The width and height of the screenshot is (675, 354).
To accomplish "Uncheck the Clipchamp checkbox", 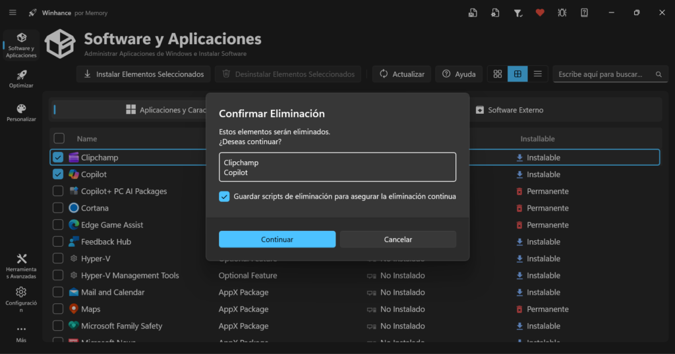I will [58, 157].
